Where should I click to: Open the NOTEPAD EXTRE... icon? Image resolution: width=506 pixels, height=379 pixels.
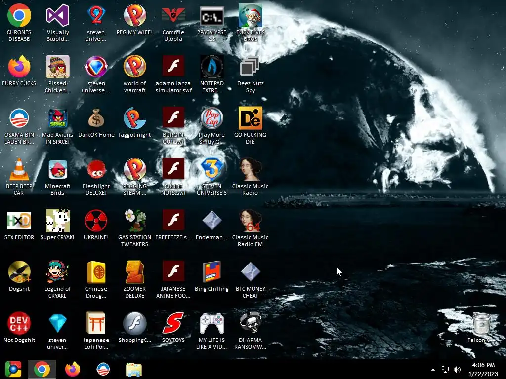211,67
